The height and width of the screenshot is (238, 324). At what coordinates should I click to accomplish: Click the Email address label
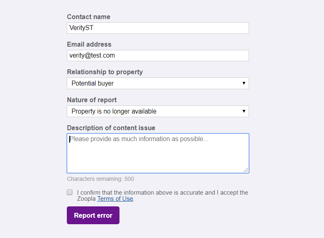(89, 44)
